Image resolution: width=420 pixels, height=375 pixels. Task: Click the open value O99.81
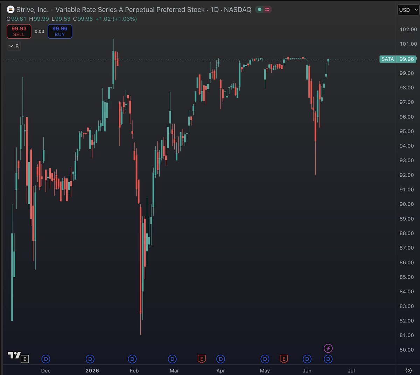point(17,19)
